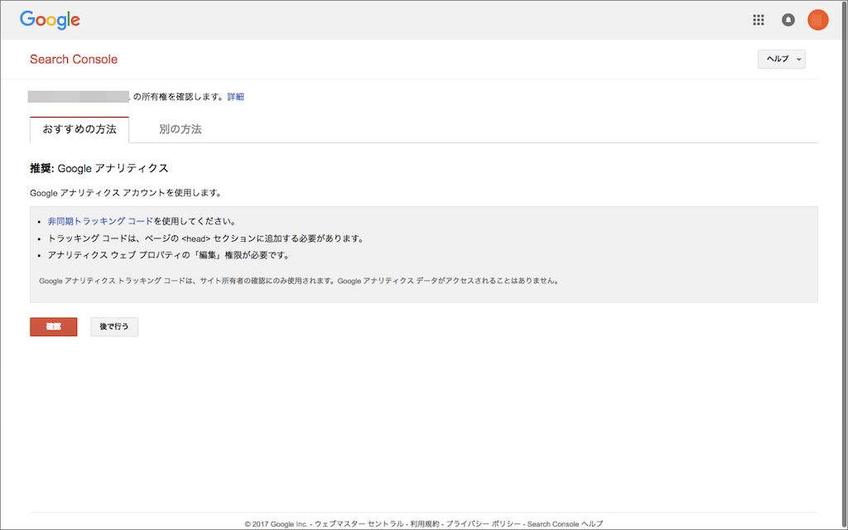Click bullet text about <head> セクション
The height and width of the screenshot is (530, 848).
coord(205,238)
